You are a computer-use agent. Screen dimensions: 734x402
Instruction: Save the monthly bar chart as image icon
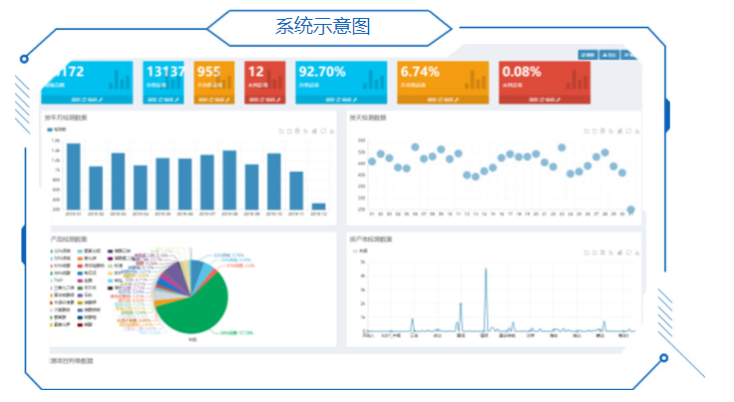332,131
